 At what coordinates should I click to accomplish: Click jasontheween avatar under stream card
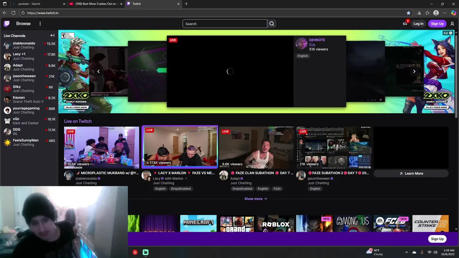(301, 176)
